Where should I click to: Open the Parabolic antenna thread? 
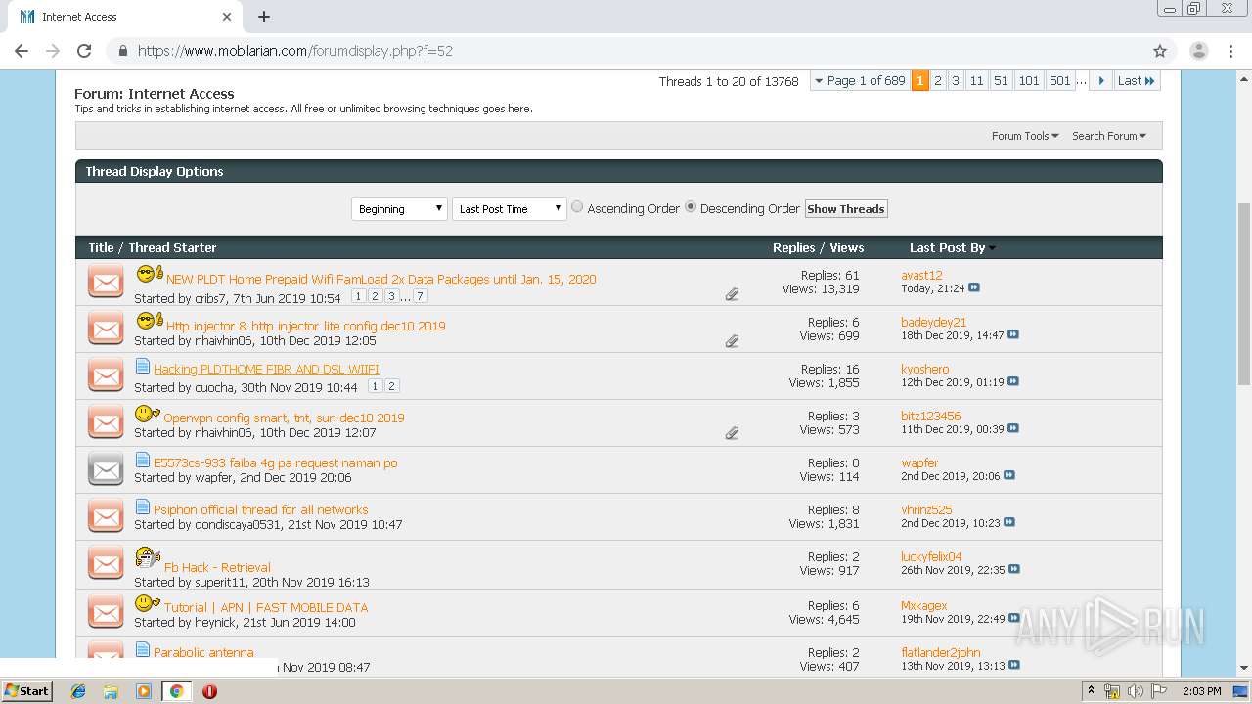(x=203, y=653)
